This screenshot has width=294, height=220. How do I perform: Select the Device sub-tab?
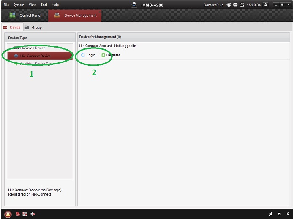tap(12, 27)
